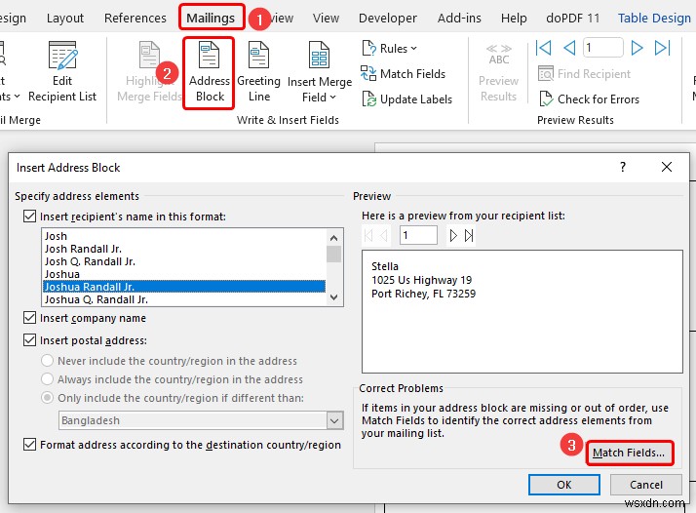Image resolution: width=696 pixels, height=513 pixels.
Task: Confirm with the OK button
Action: click(x=564, y=485)
